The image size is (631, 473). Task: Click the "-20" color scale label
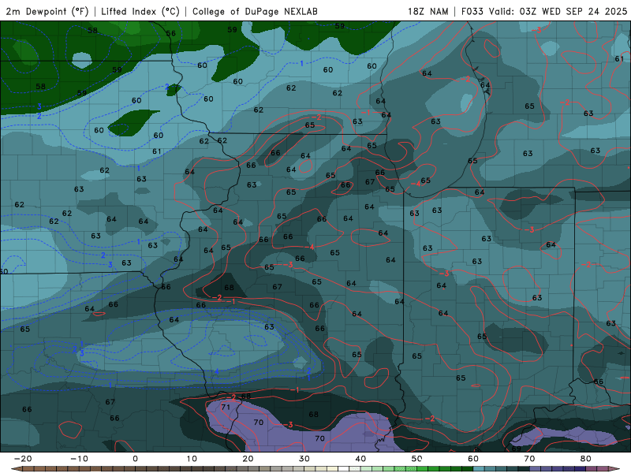click(x=23, y=459)
